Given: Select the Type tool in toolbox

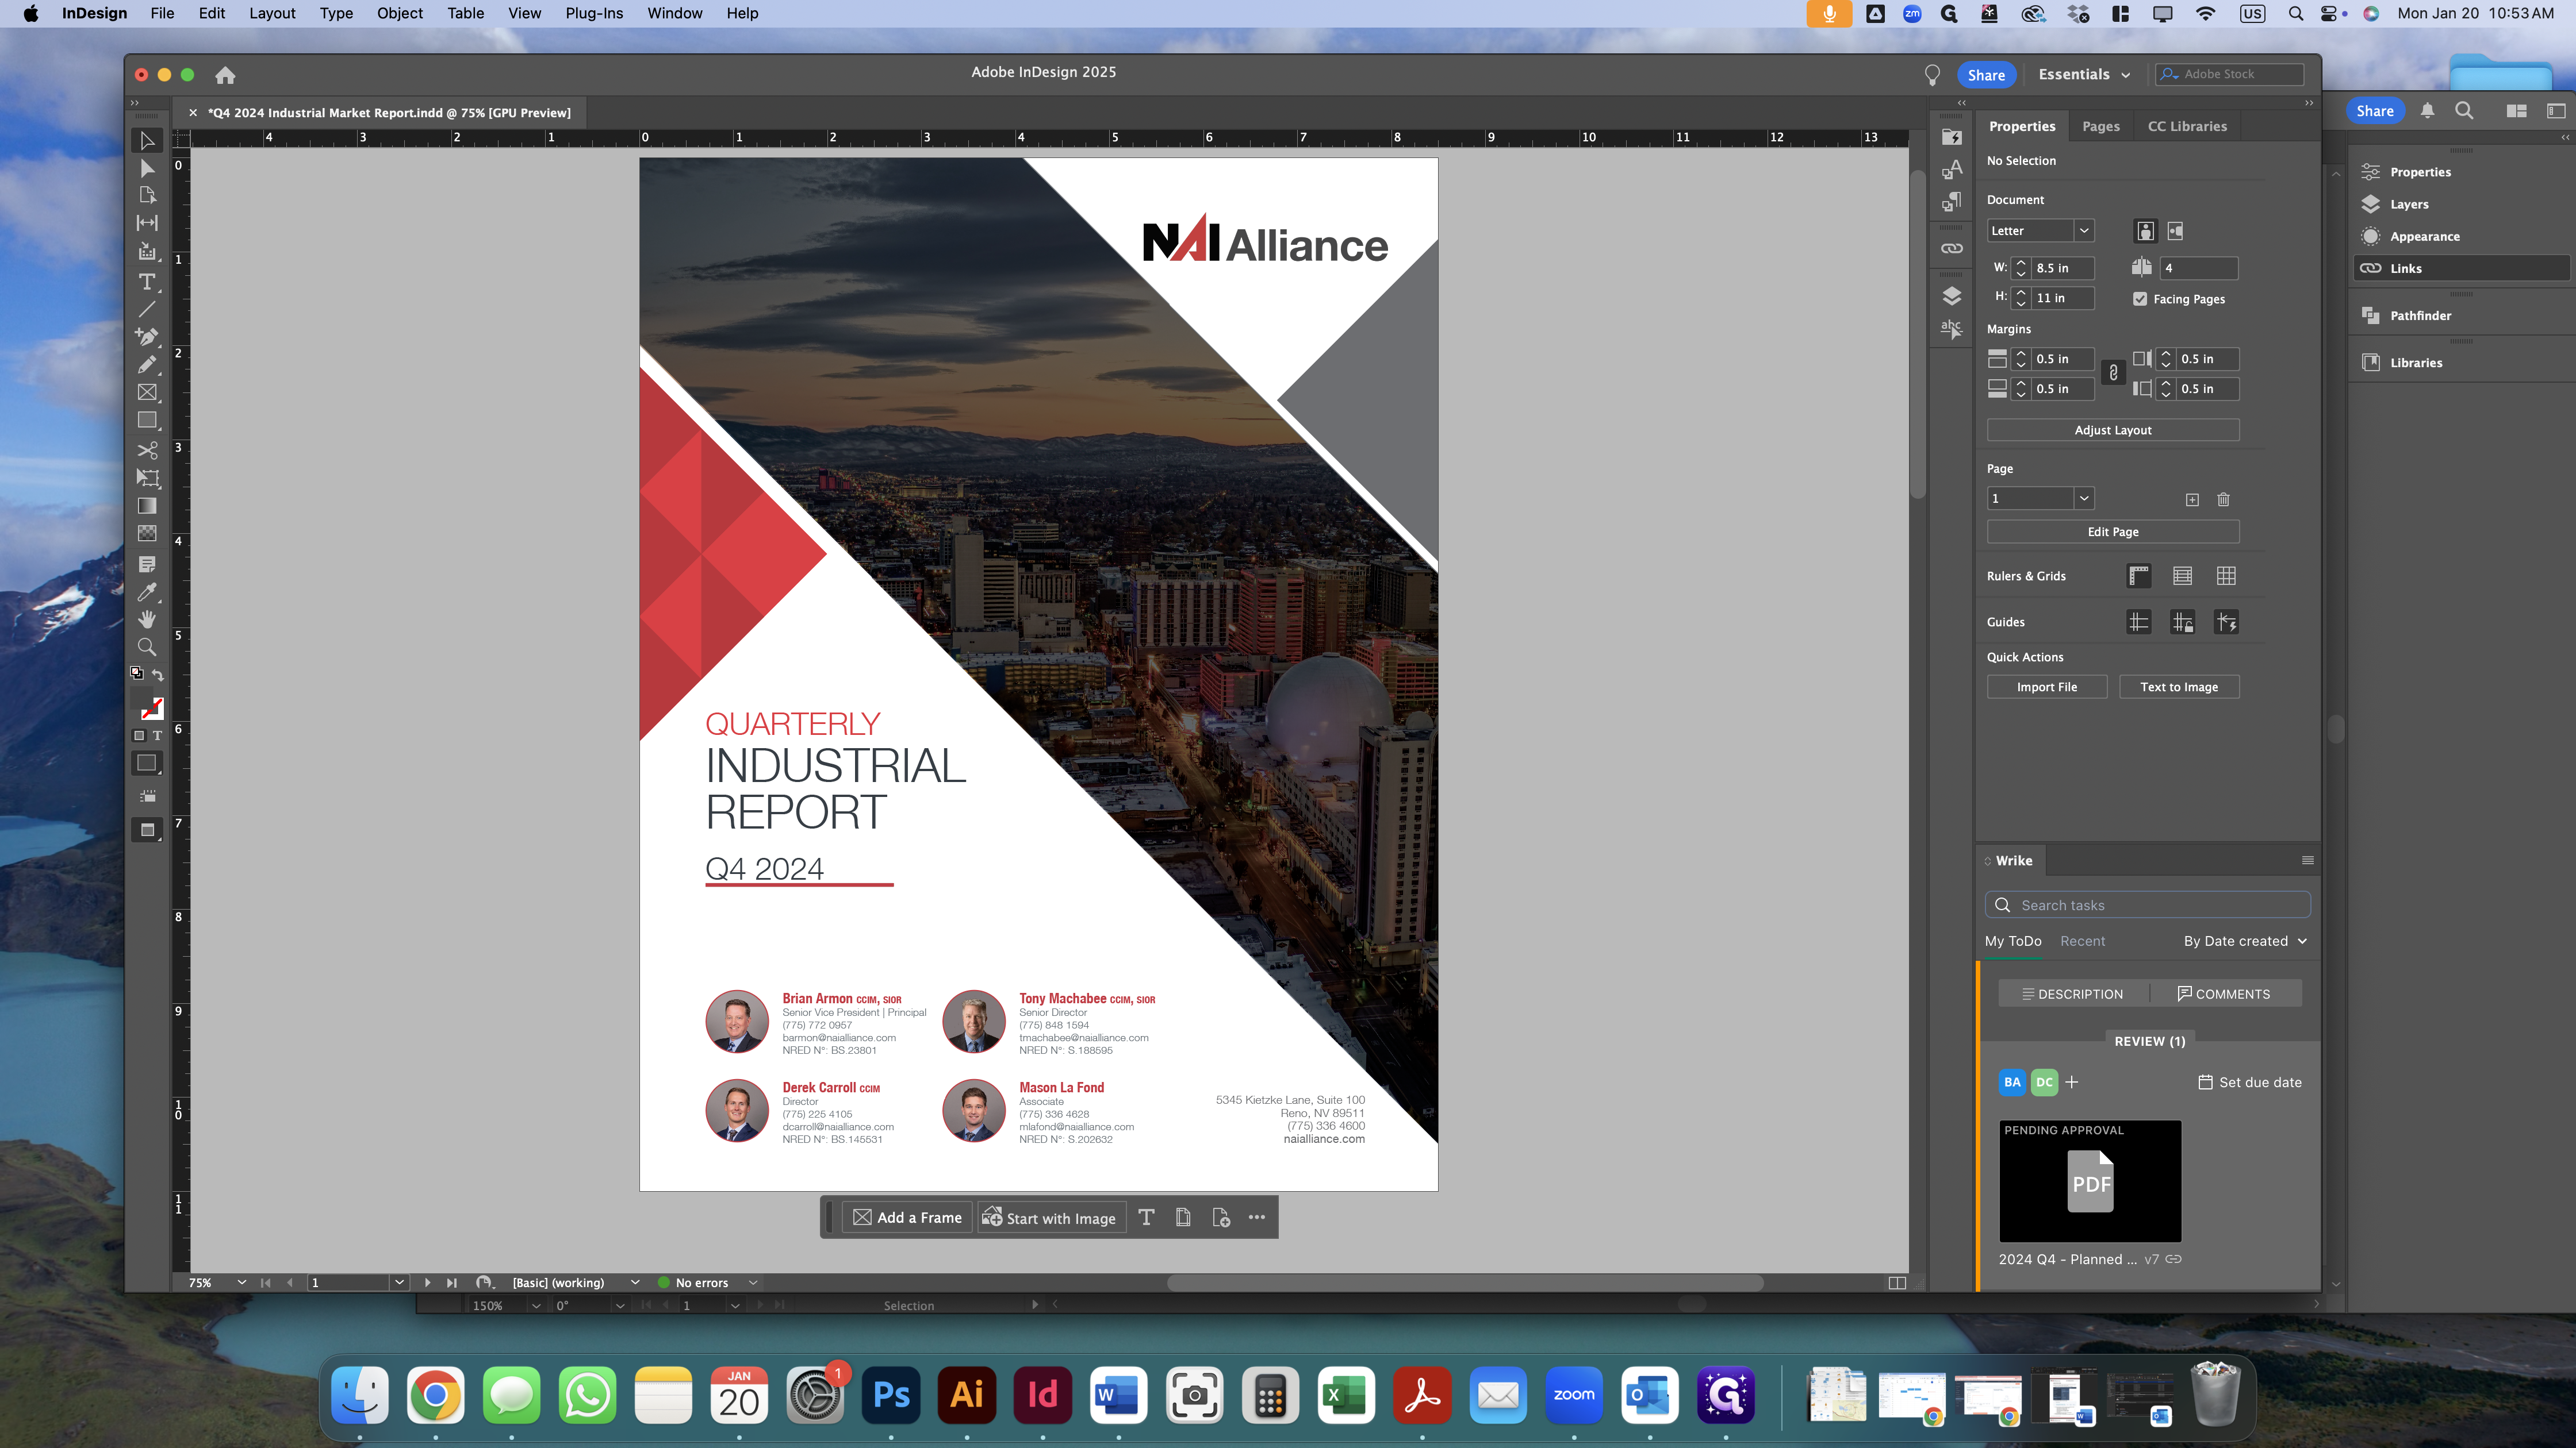Looking at the screenshot, I should [x=147, y=283].
